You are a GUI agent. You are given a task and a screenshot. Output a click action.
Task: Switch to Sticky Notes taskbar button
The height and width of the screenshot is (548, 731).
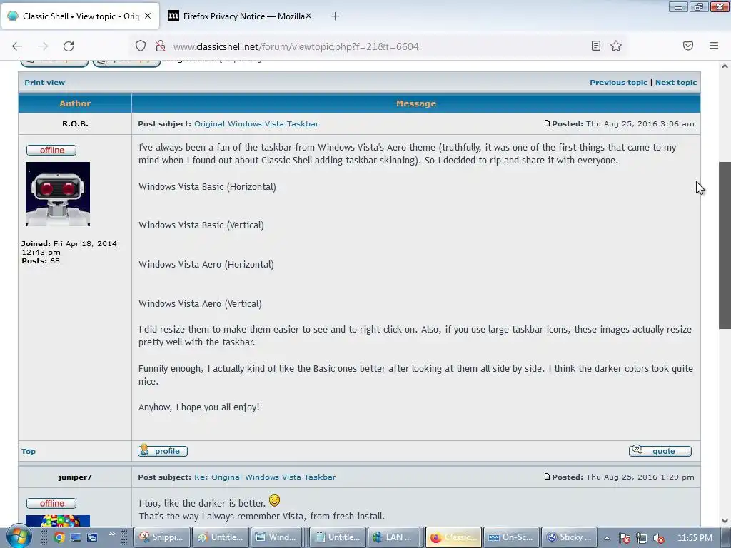(x=570, y=537)
